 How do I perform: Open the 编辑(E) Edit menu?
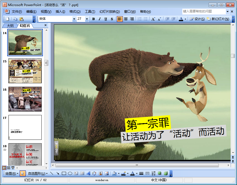31,12
